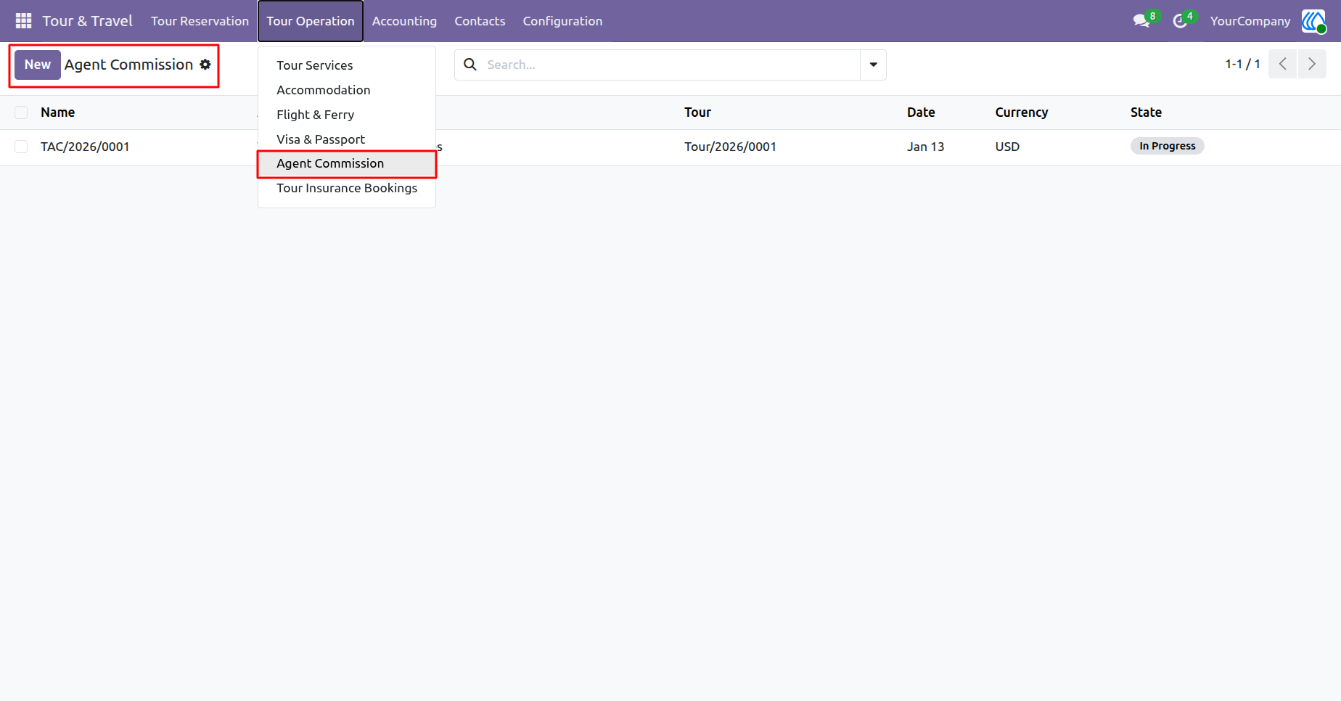The width and height of the screenshot is (1341, 701).
Task: Open the Tour/2026/0001 record link
Action: 730,147
